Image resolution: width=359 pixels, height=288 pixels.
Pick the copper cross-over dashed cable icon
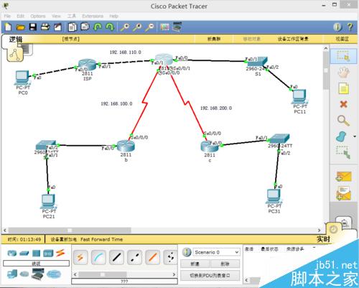click(135, 257)
